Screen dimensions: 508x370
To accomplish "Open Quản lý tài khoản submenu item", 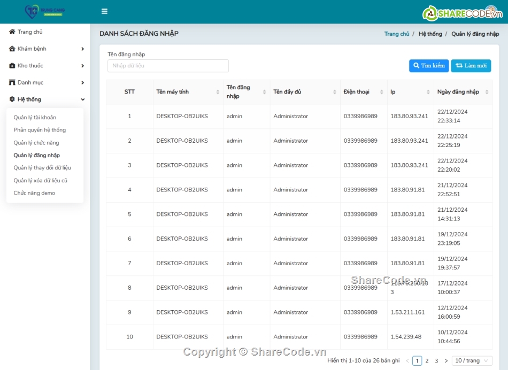I will coord(35,117).
